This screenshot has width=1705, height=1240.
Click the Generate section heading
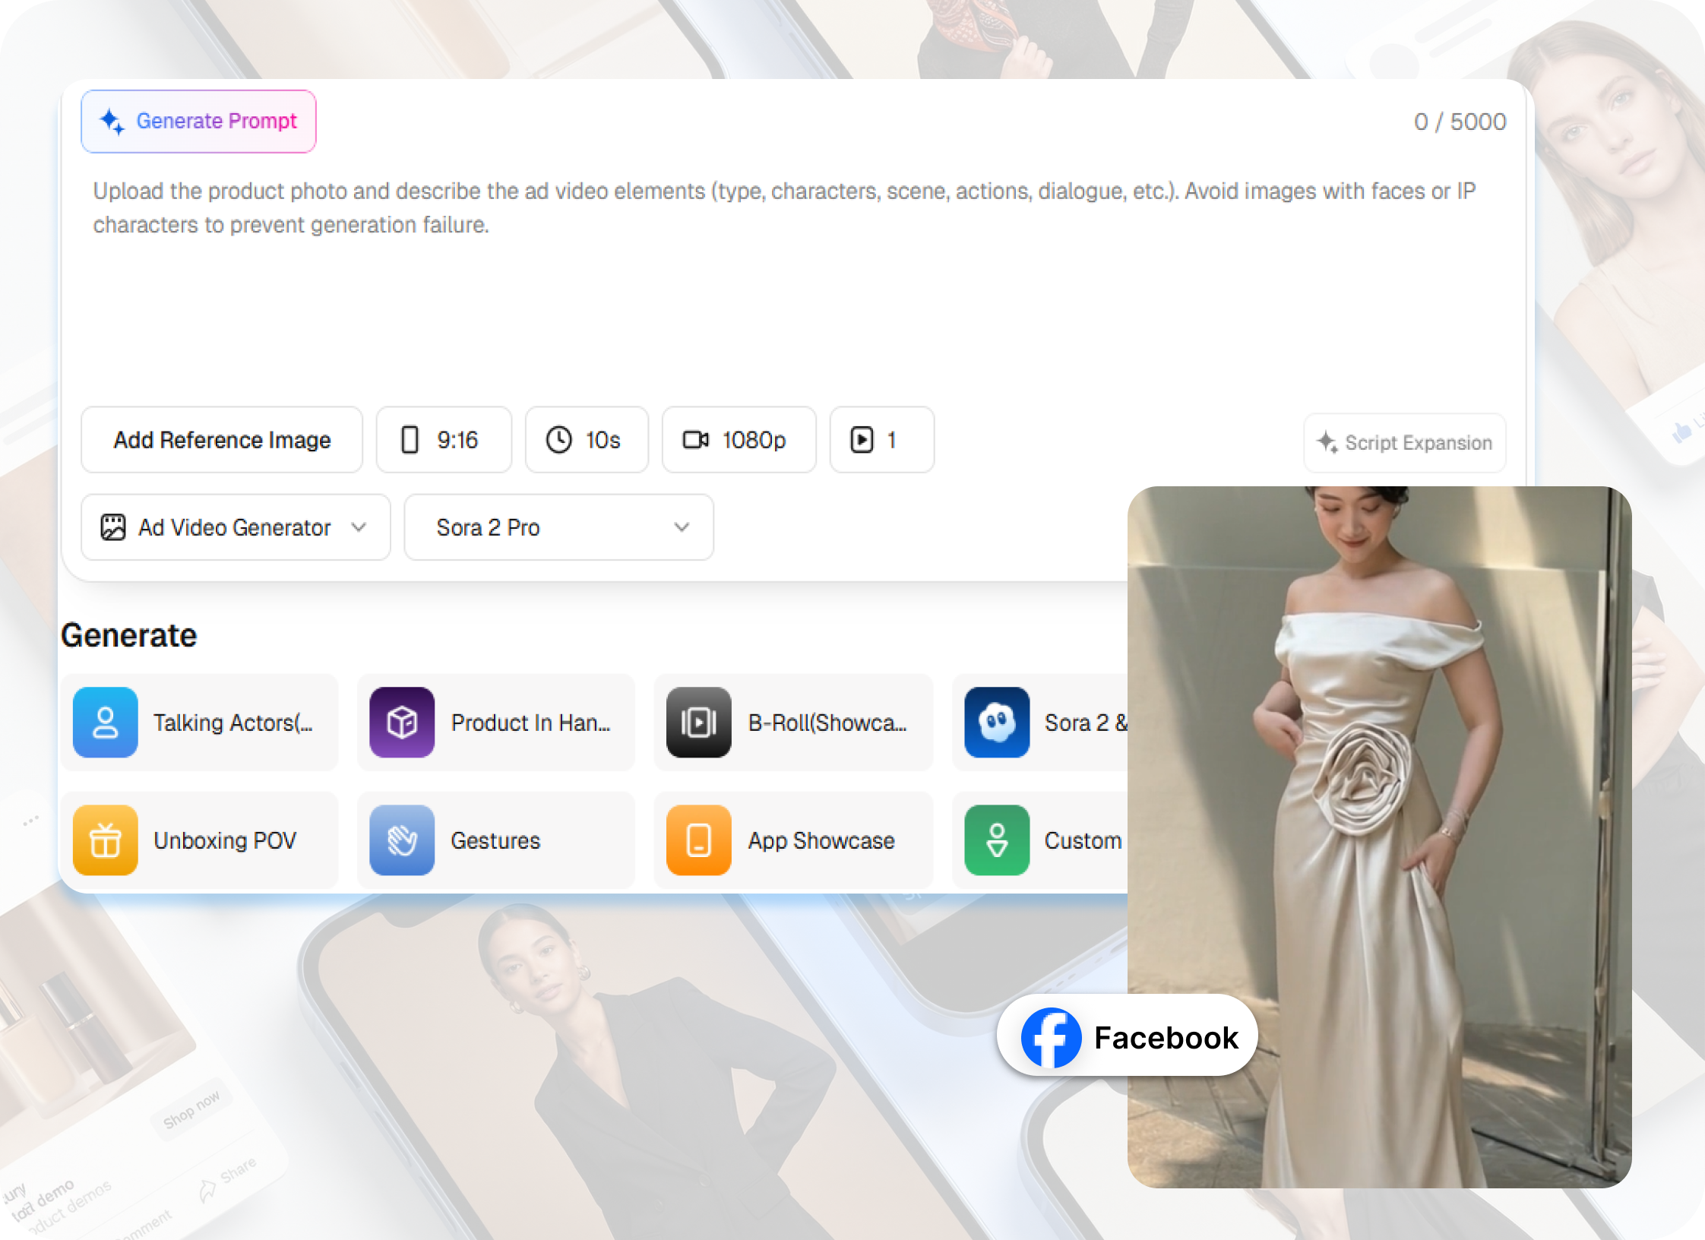point(129,635)
